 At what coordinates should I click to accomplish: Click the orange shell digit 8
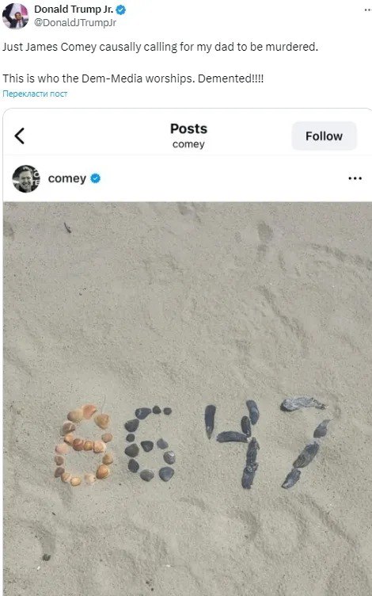(x=84, y=445)
